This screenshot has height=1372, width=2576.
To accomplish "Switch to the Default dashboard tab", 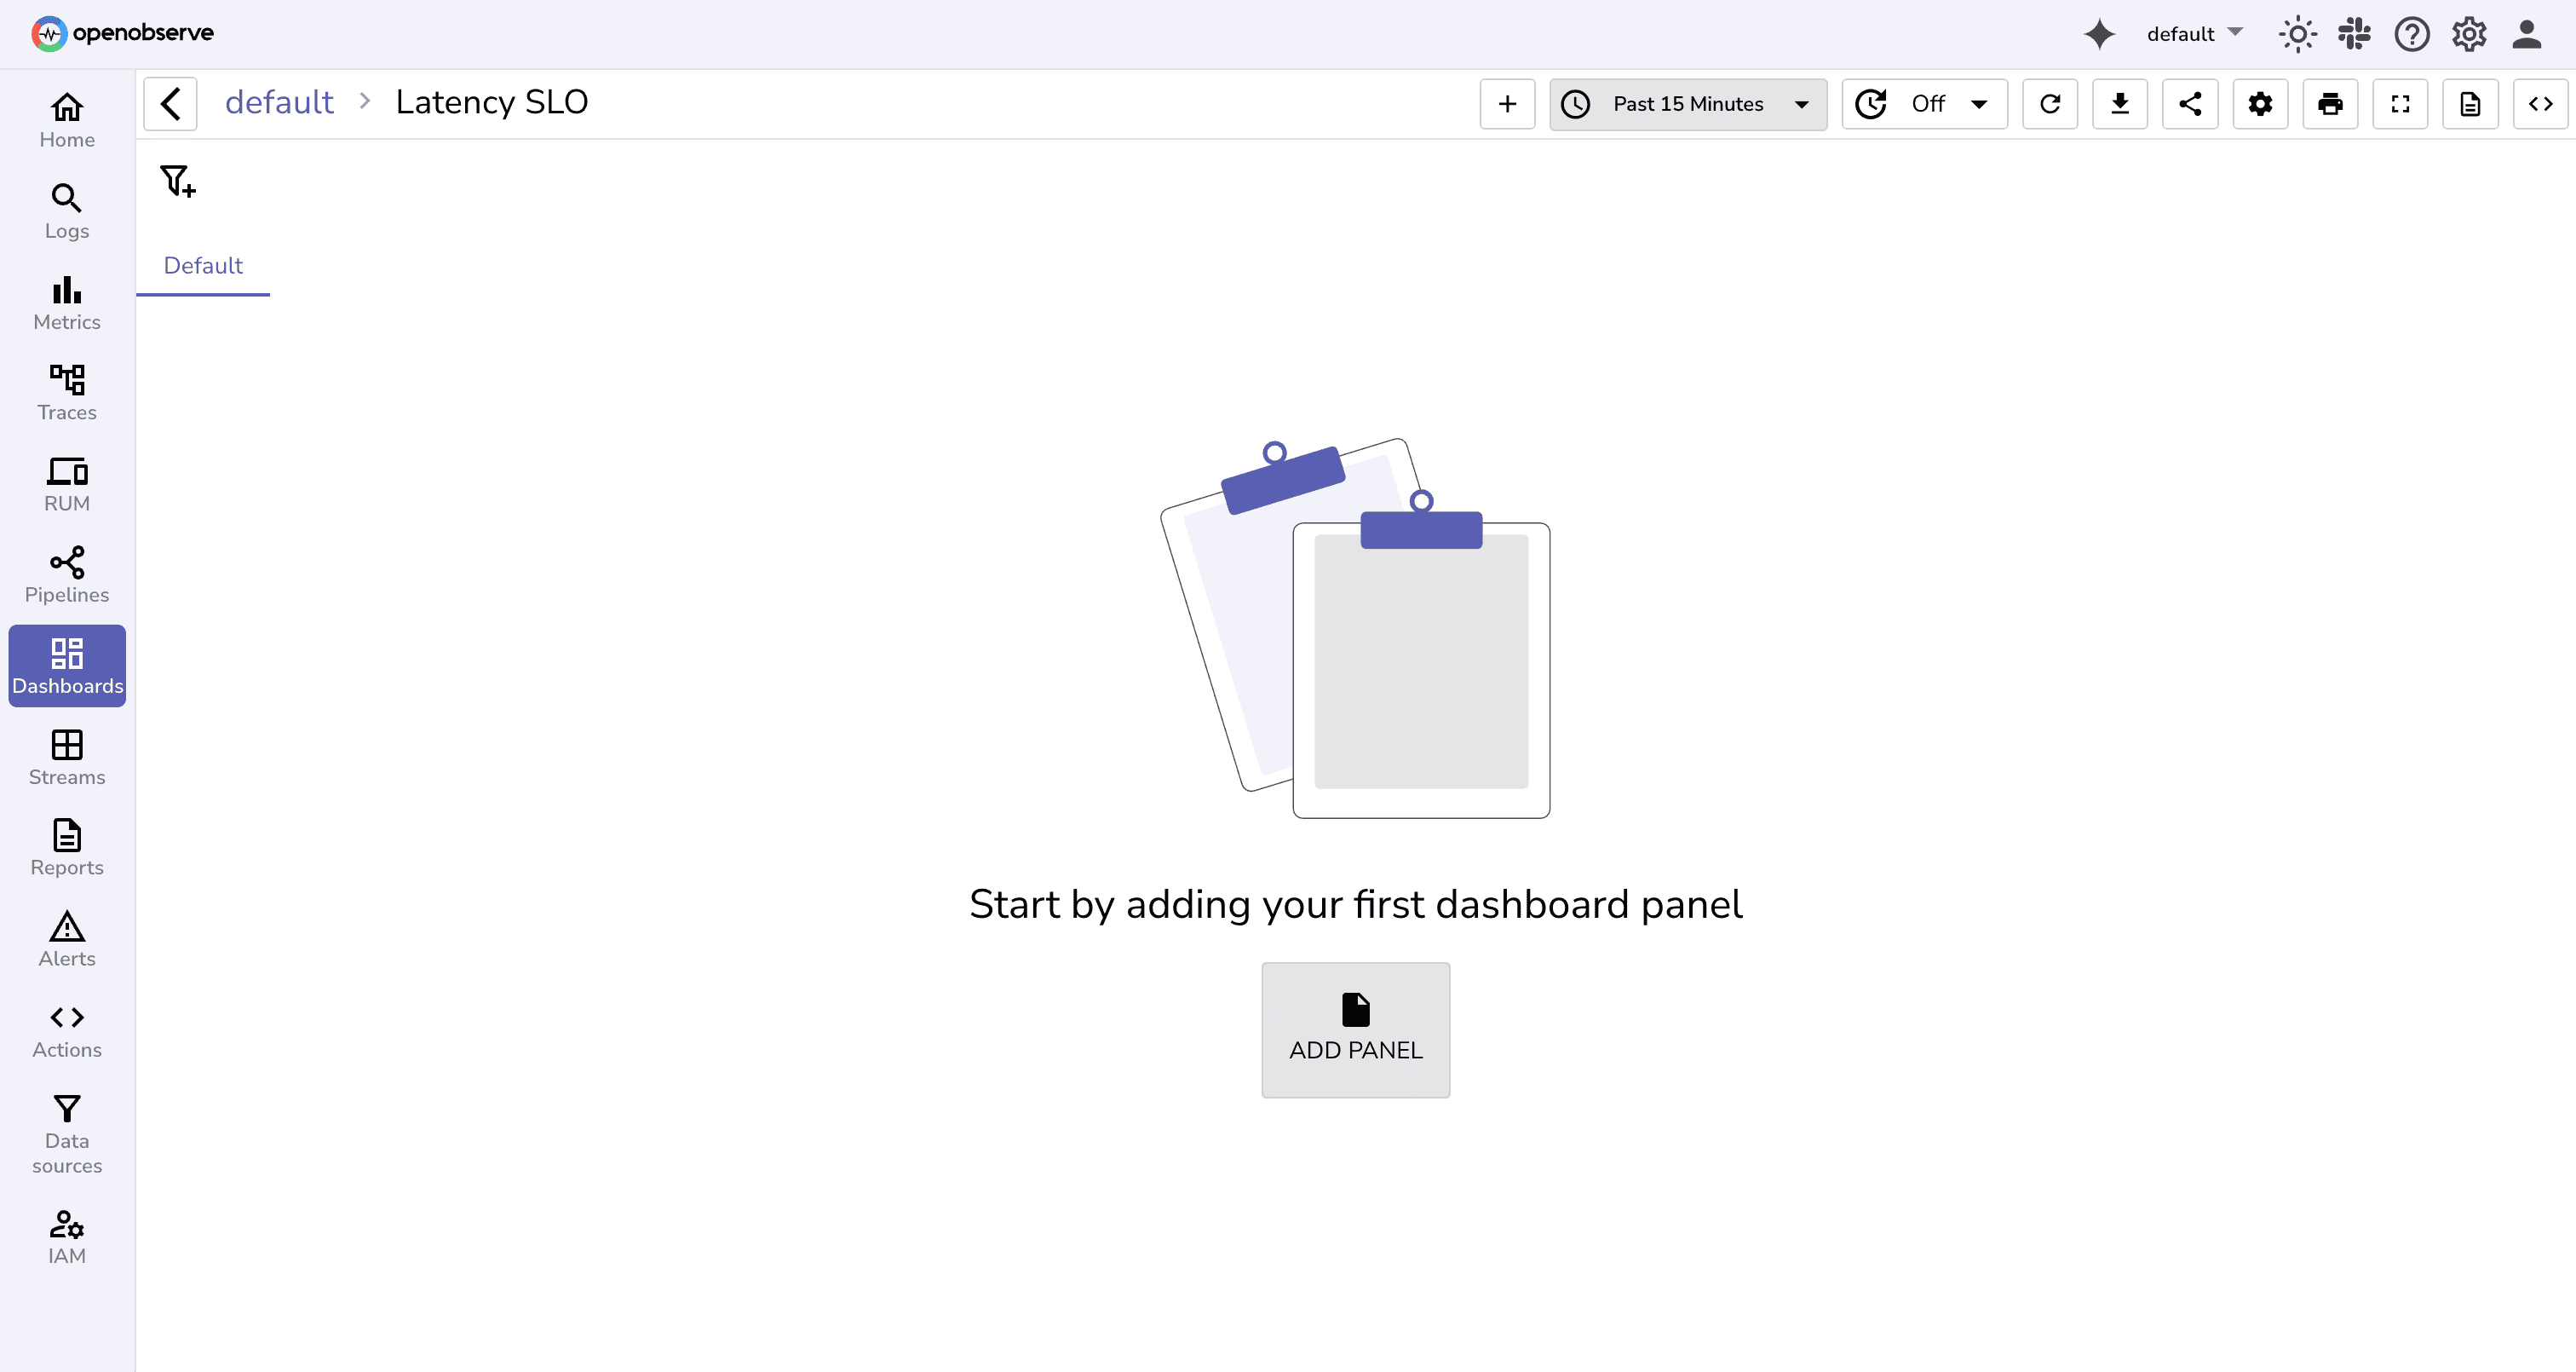I will point(203,265).
